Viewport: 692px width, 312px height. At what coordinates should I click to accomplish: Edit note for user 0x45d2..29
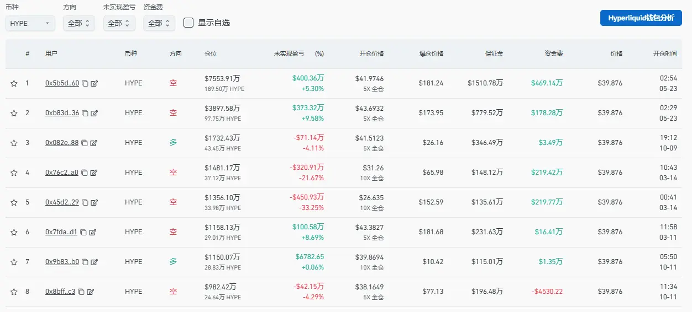point(94,202)
